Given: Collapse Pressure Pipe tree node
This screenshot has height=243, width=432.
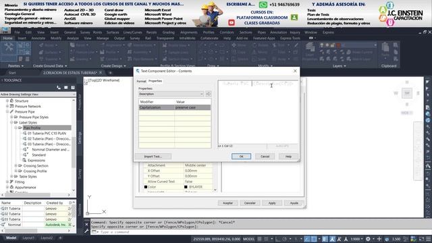Looking at the screenshot, I should tap(7, 111).
